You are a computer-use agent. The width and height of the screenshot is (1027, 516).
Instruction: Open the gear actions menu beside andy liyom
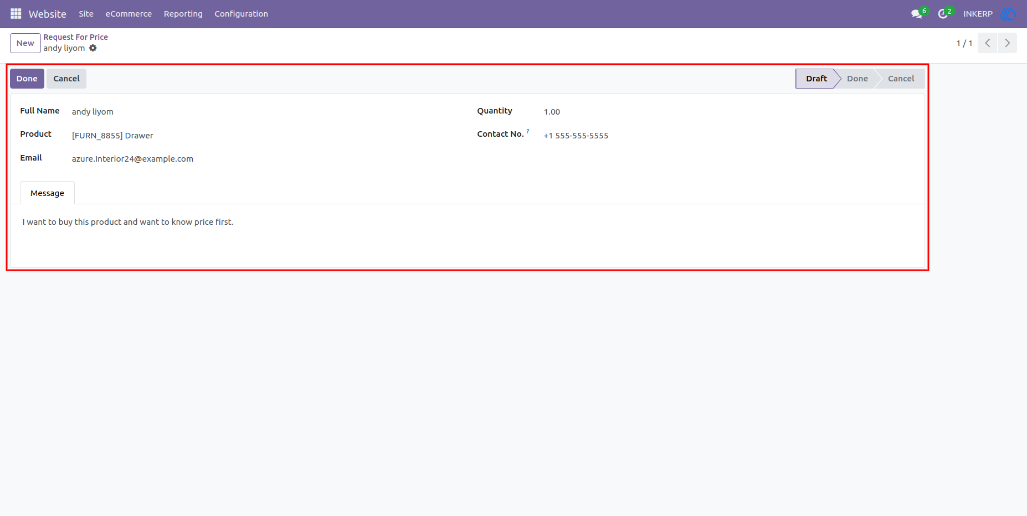point(93,48)
